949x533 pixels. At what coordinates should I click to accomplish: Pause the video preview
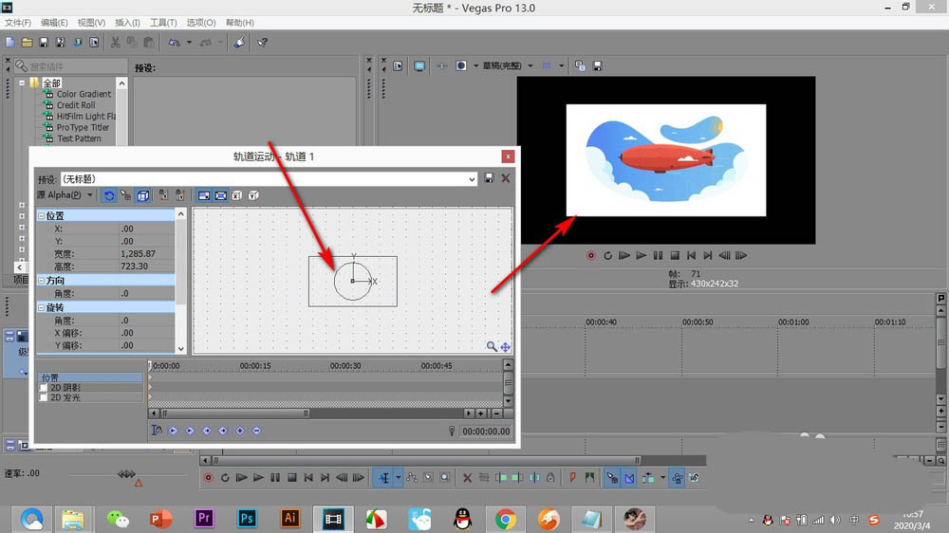658,255
